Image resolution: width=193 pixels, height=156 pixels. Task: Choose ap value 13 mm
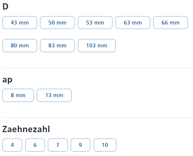coord(54,95)
